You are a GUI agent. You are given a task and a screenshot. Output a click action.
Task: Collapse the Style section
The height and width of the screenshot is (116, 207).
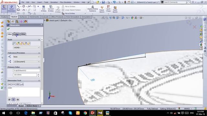pos(39,40)
